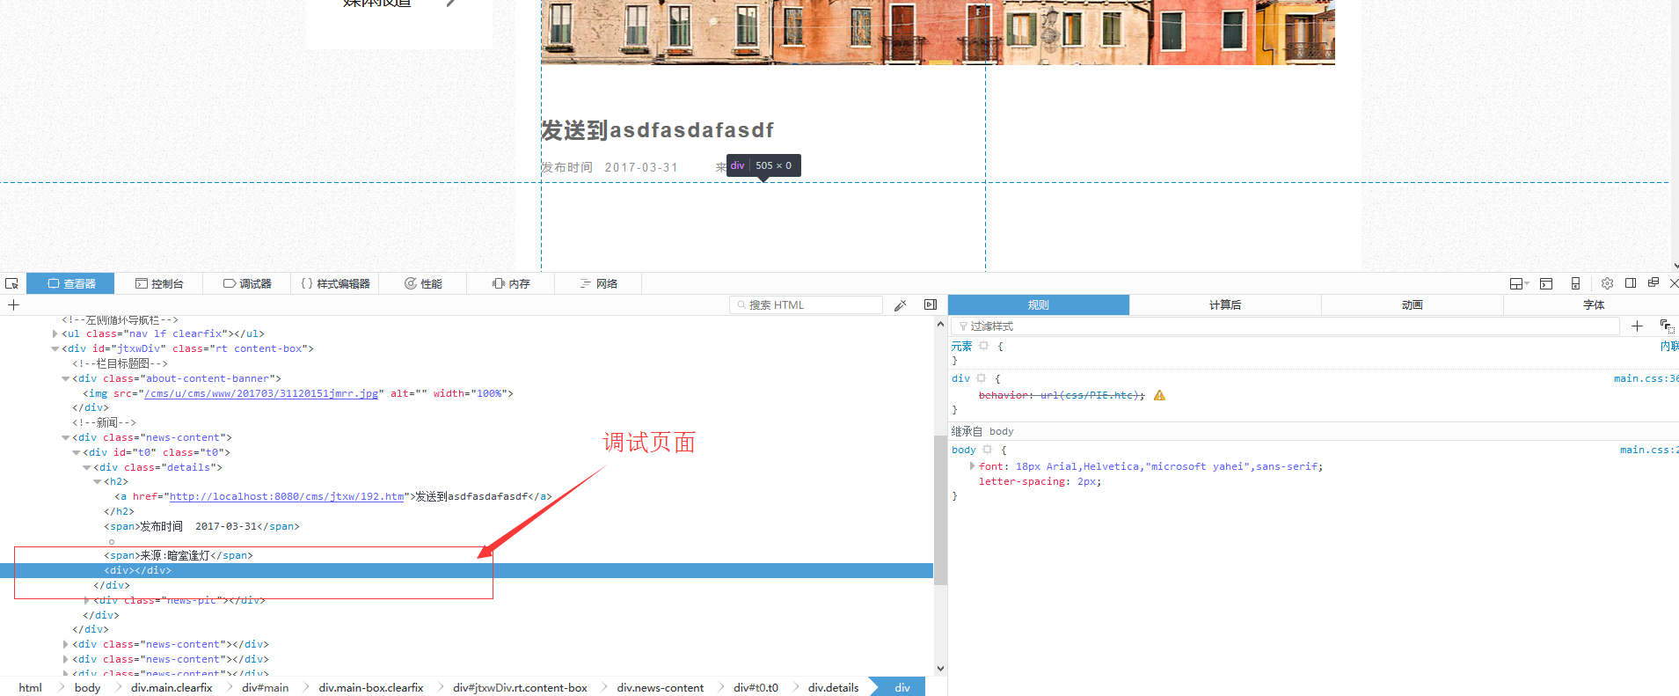
Task: Open the 性能 performance tab
Action: pos(423,283)
